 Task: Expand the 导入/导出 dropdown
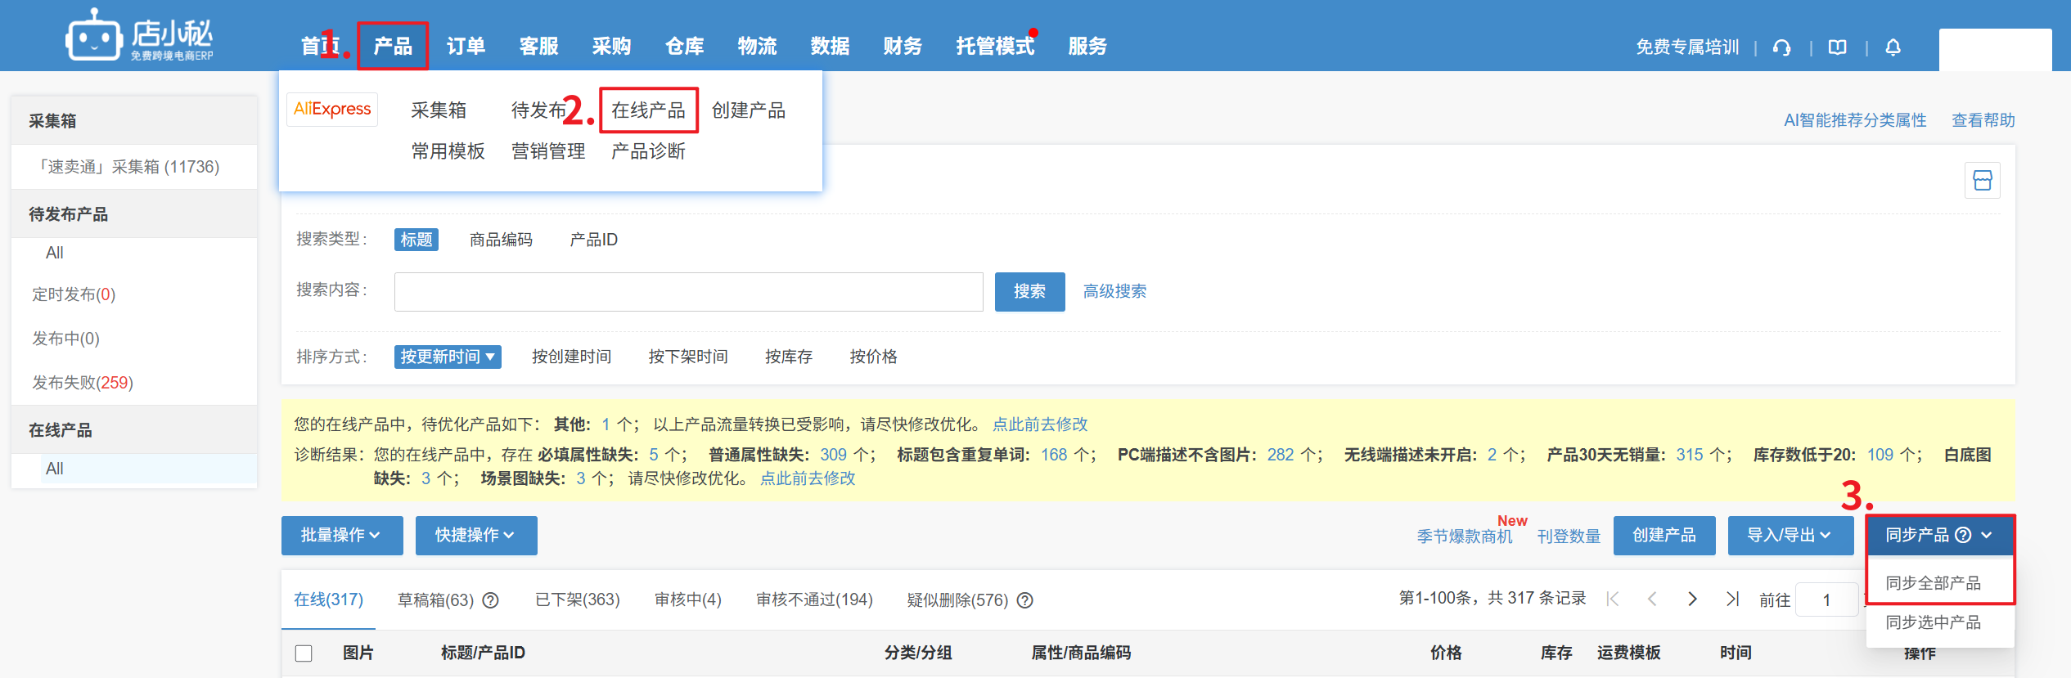[1790, 536]
